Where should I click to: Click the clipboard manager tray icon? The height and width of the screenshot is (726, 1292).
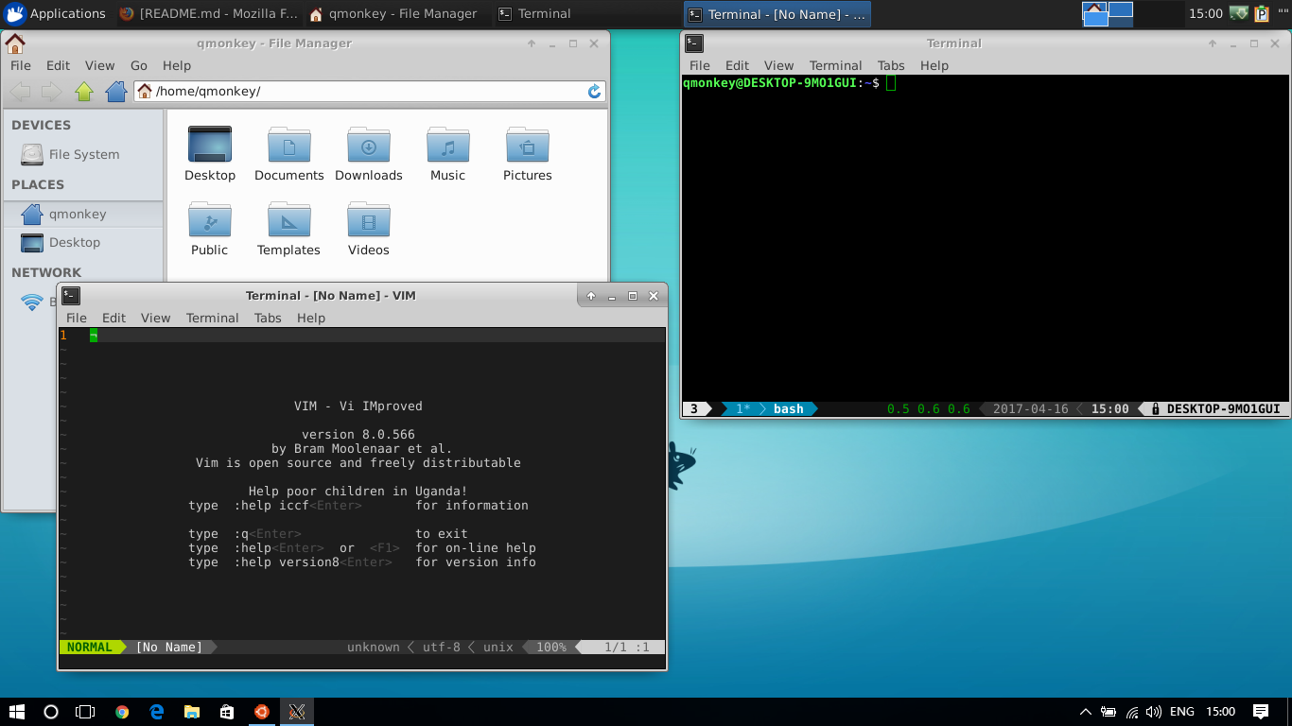pos(1262,13)
